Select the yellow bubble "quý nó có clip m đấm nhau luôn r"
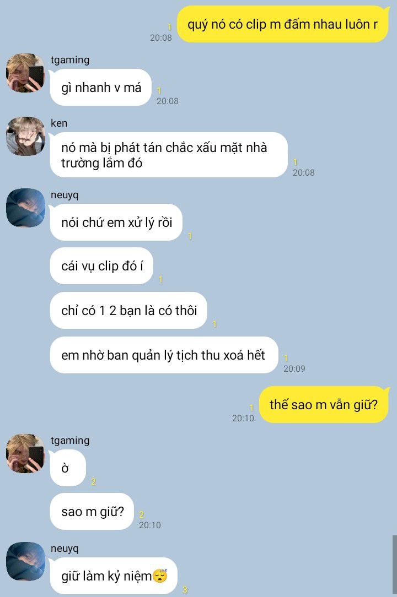Viewport: 397px width, 597px height. (x=283, y=24)
